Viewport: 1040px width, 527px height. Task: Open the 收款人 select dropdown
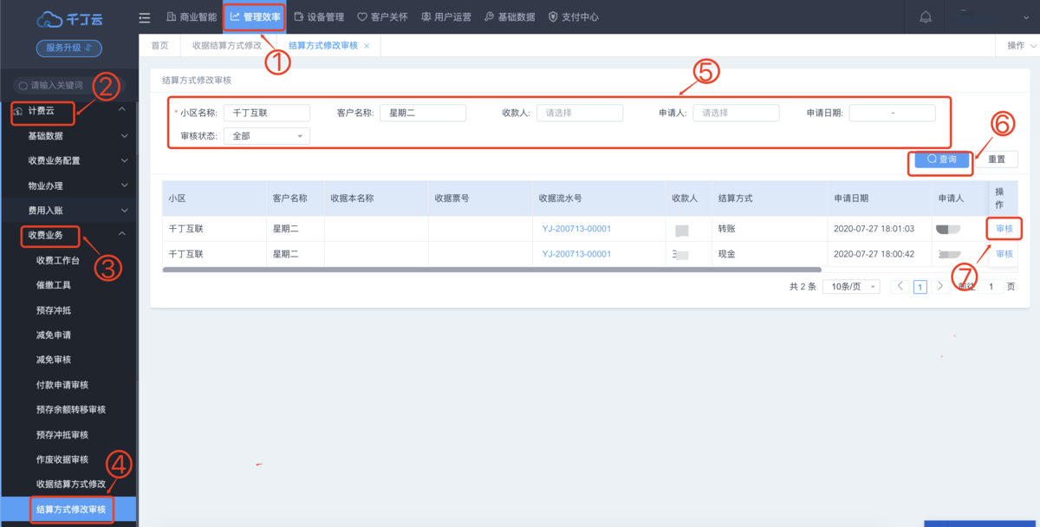coord(580,113)
